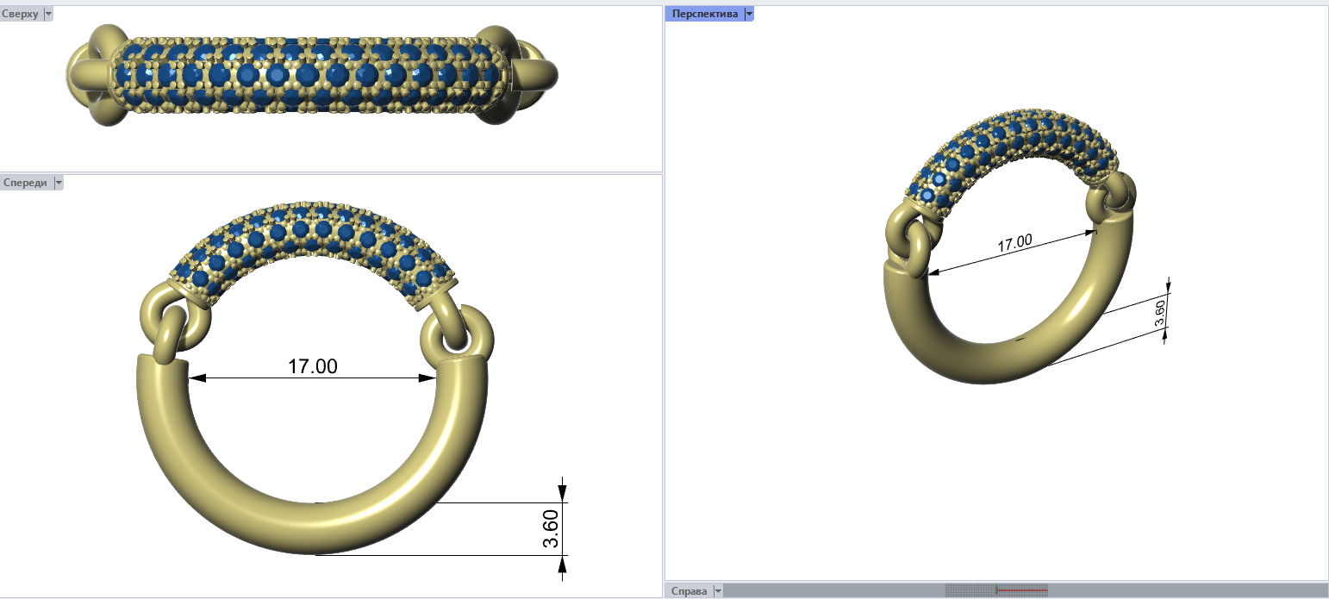Open the Сверху viewport dropdown arrow
Image resolution: width=1329 pixels, height=599 pixels.
48,15
